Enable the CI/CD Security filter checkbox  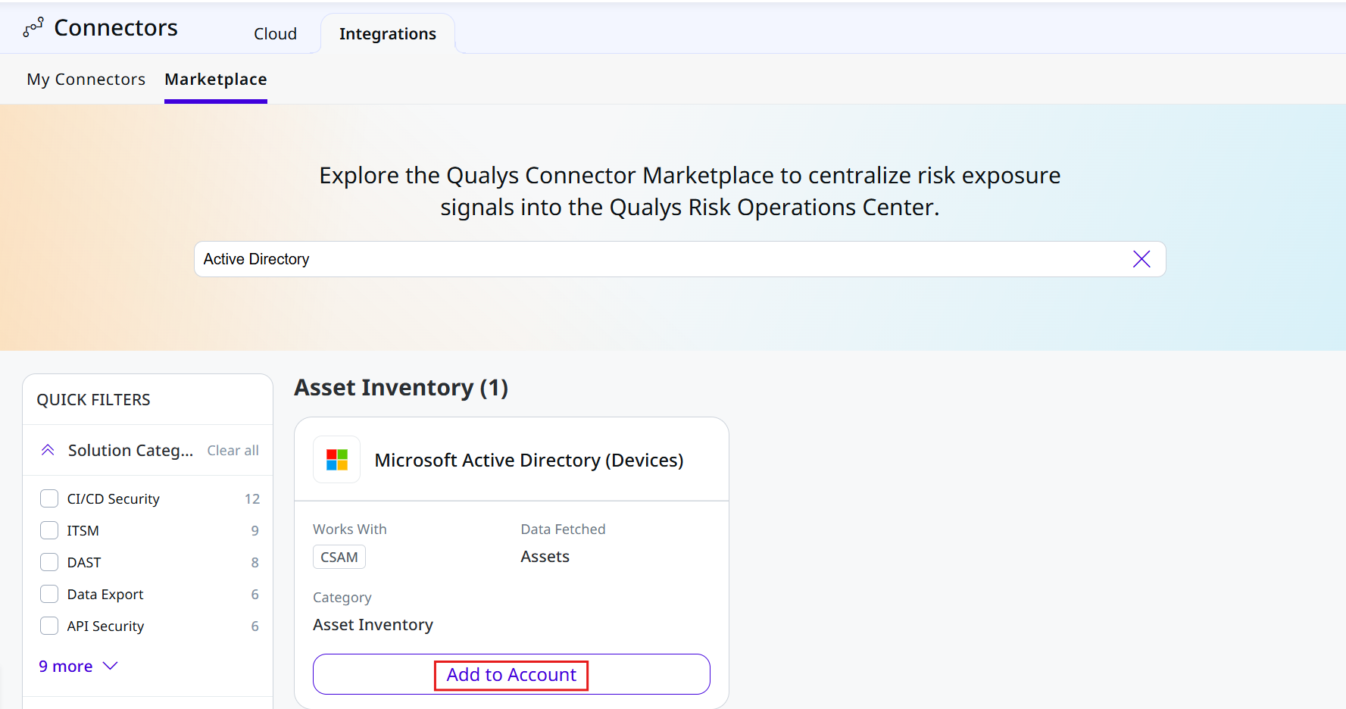49,498
